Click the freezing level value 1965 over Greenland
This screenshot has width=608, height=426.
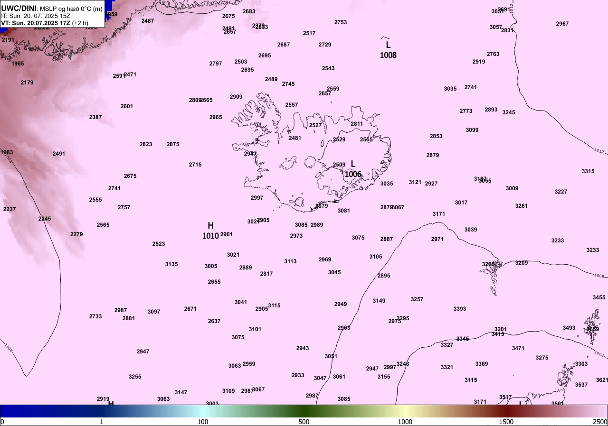coord(18,64)
